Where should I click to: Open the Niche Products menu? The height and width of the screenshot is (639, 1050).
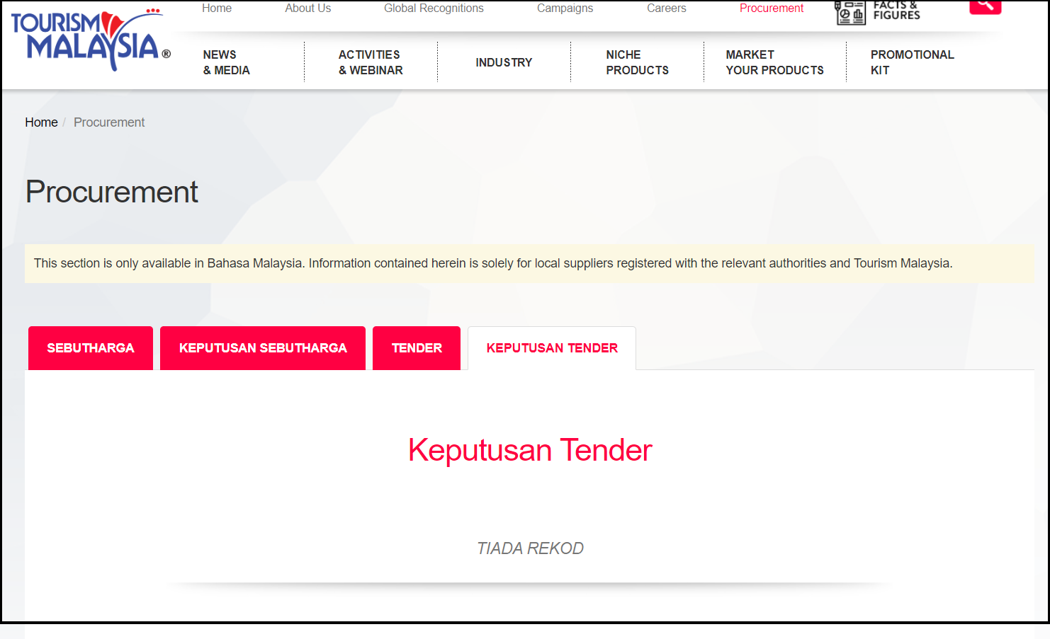coord(637,62)
